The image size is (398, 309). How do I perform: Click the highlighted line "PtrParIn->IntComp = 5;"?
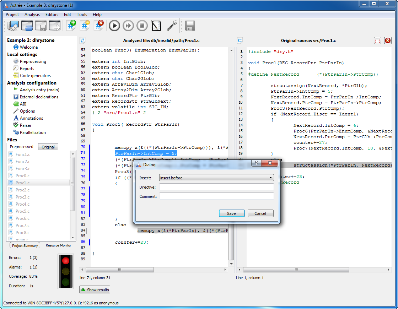(146, 153)
